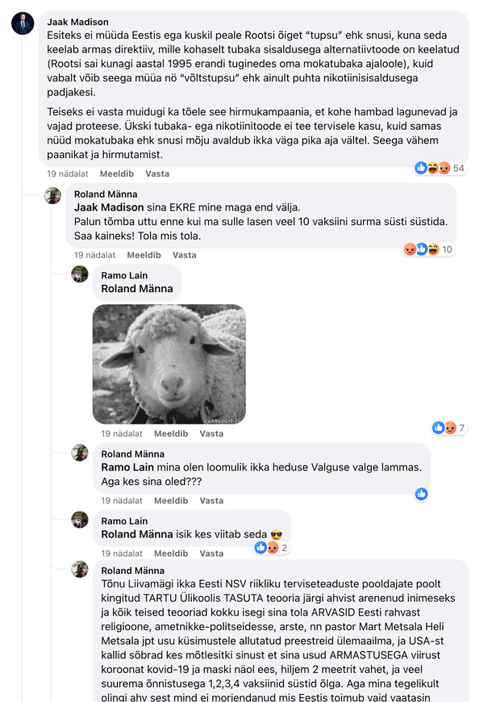Show reactions on 'isik kes viitab seda' reply
This screenshot has height=702, width=496.
(x=267, y=548)
